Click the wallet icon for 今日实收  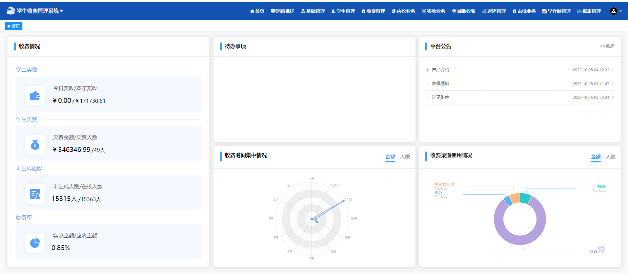coord(35,96)
